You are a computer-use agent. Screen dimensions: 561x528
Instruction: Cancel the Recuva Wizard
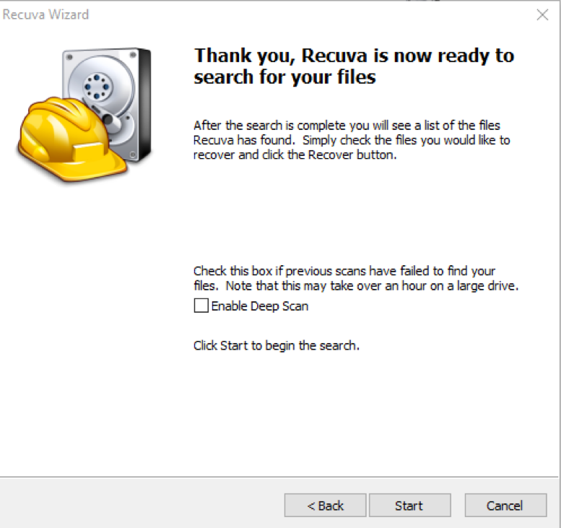coord(505,506)
